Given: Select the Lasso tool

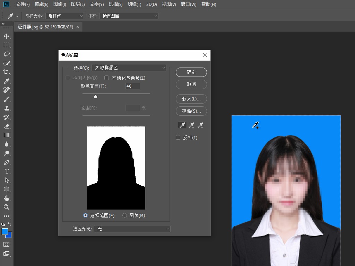Looking at the screenshot, I should [6, 54].
